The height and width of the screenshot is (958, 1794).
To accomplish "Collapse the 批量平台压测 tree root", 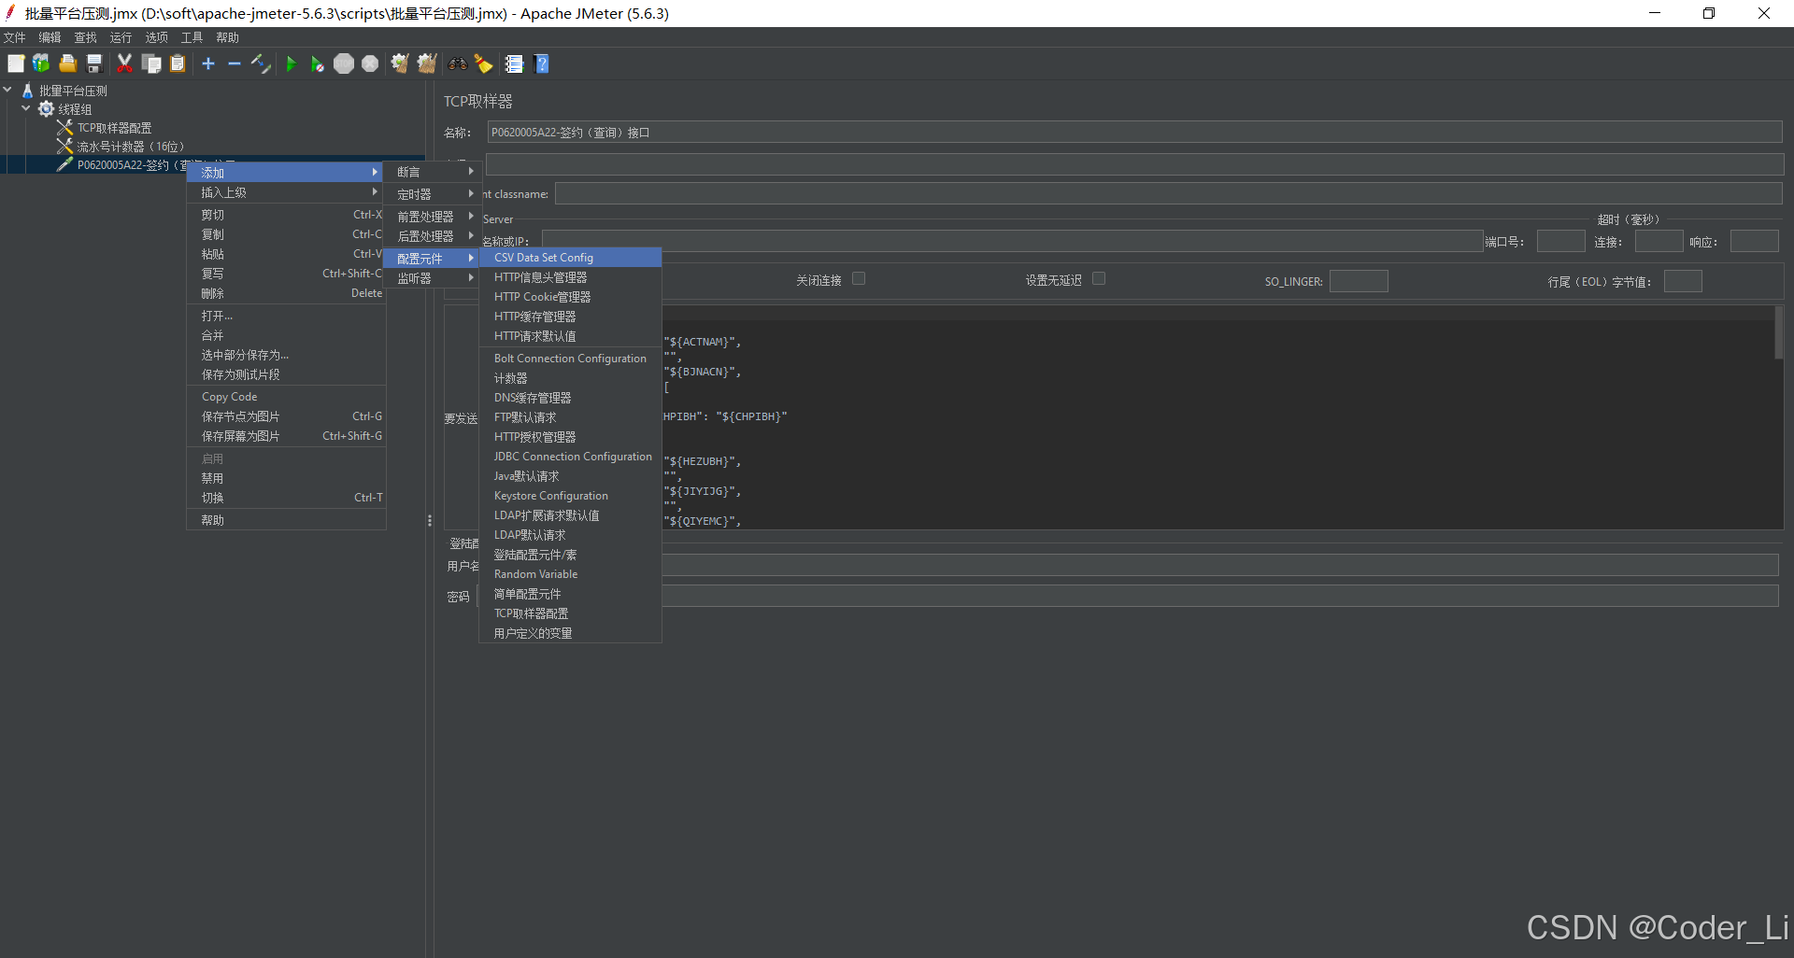I will [x=7, y=91].
